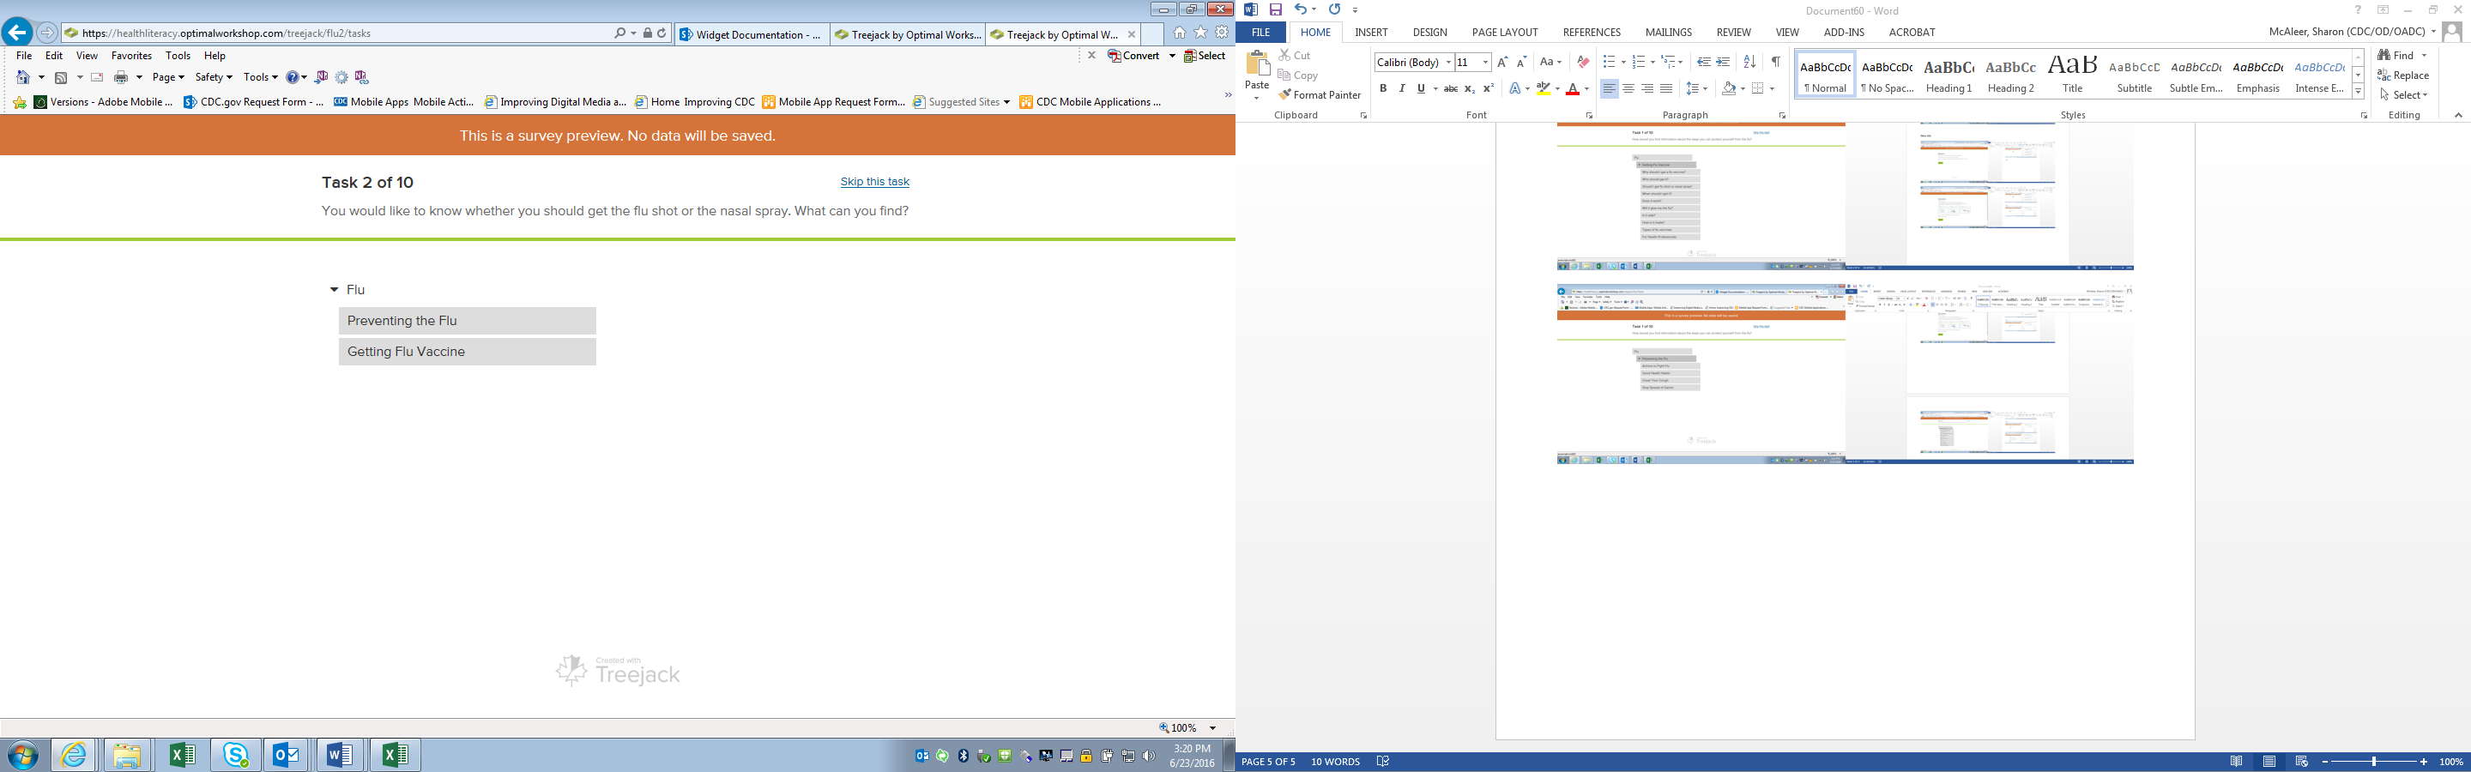Toggle Align Left in Word's Paragraph group
The image size is (2471, 772).
click(x=1609, y=89)
